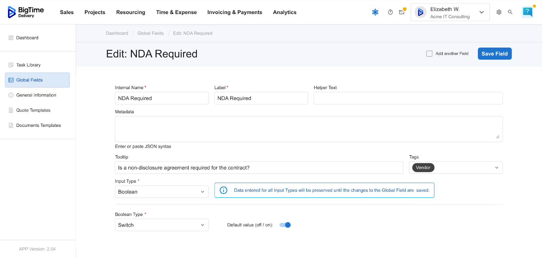Expand the Input Type Boolean dropdown
This screenshot has width=542, height=258.
tap(162, 192)
